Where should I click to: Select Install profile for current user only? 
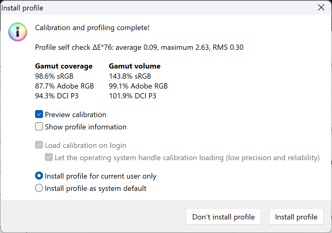tap(39, 176)
